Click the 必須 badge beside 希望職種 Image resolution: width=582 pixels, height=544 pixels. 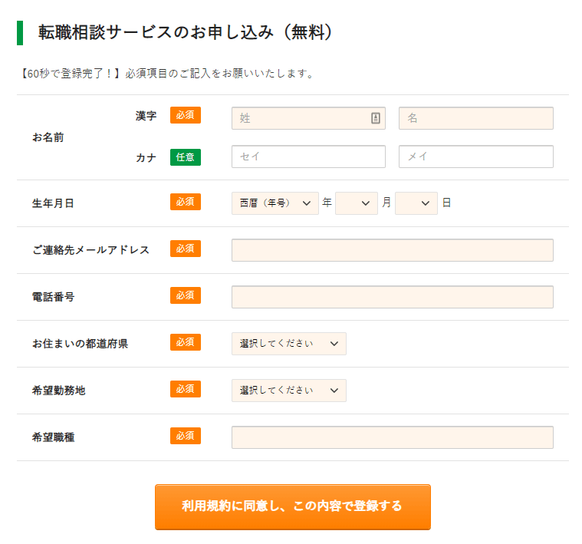click(x=186, y=436)
